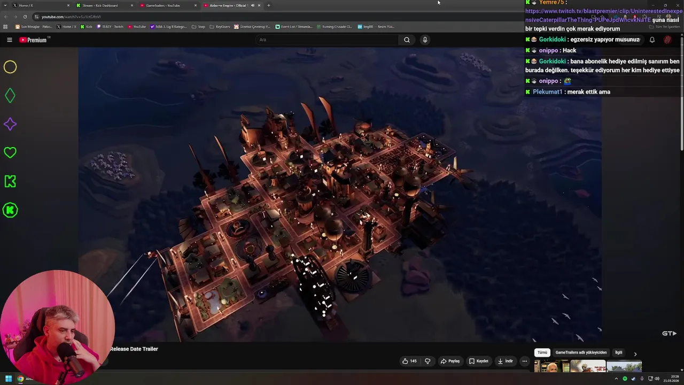Mute the Airborne Empire tab audio

point(252,5)
